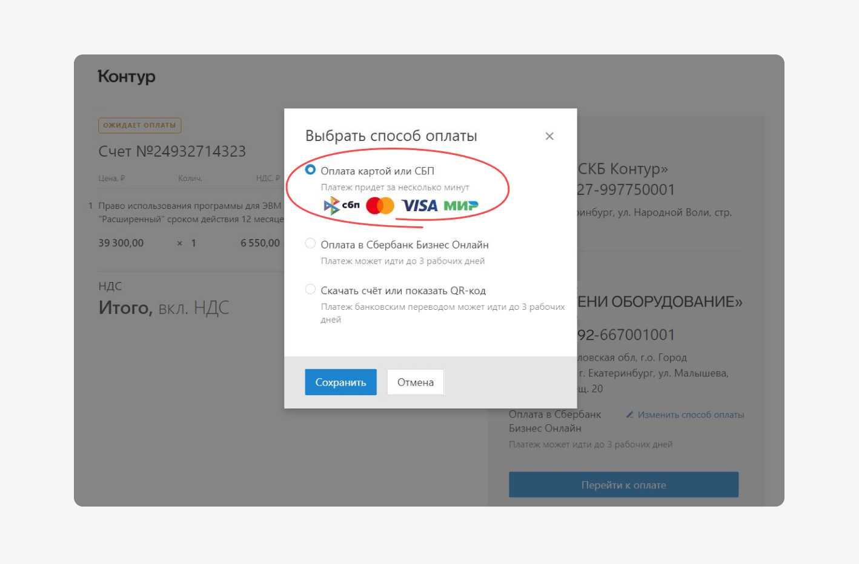Viewport: 859px width, 564px height.
Task: Click the СБП payment system logo
Action: point(342,206)
